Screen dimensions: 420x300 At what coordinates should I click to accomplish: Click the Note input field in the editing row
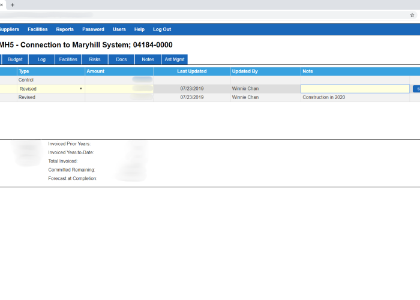click(x=355, y=89)
